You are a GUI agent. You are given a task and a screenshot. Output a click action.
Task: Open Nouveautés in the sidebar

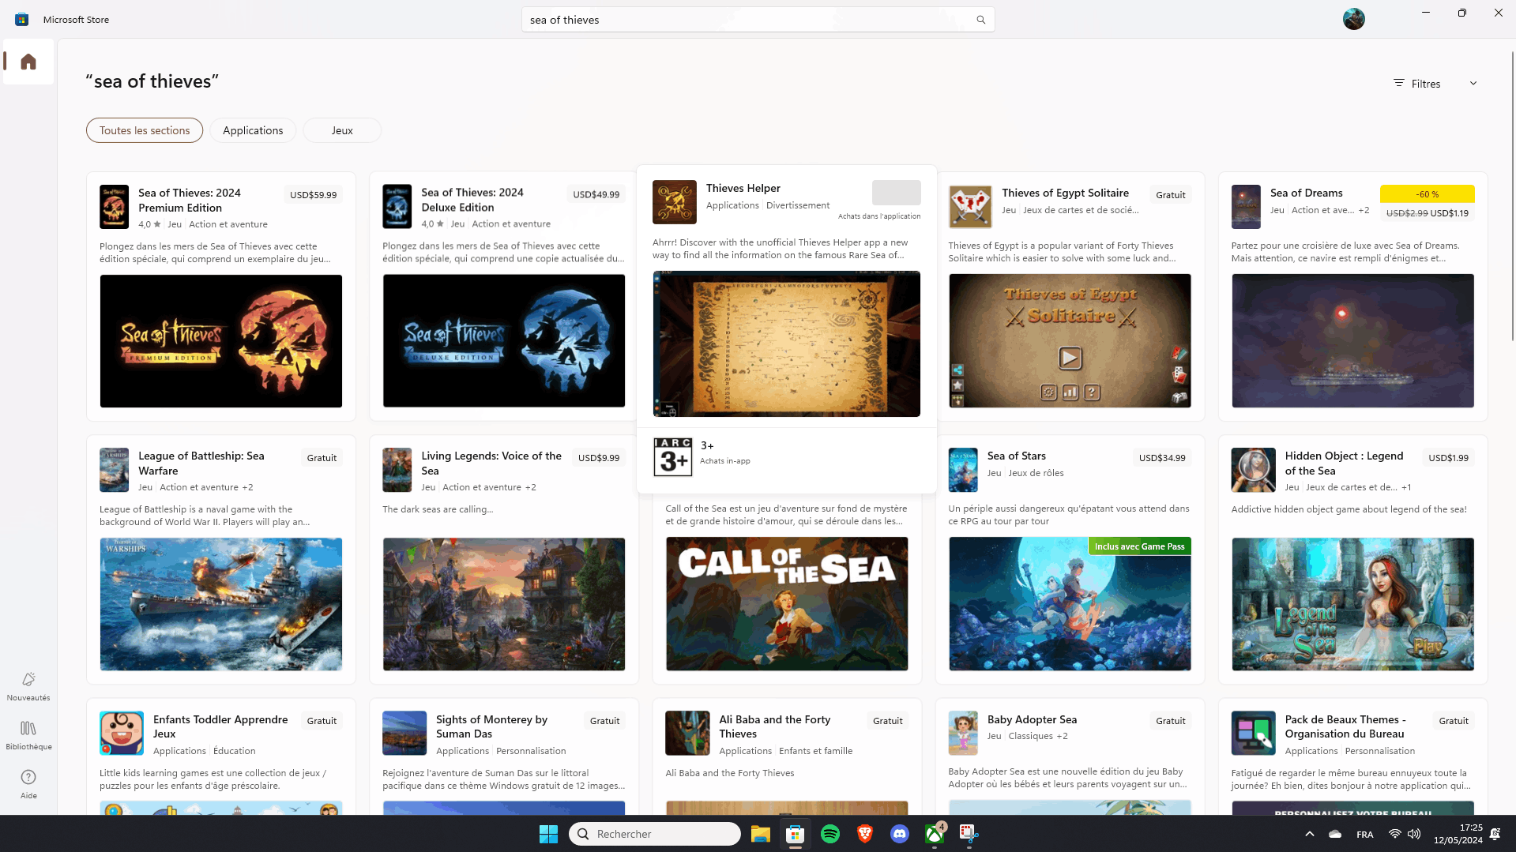coord(28,686)
